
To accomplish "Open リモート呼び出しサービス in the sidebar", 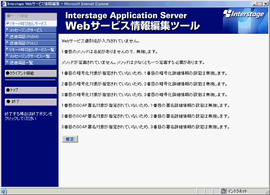I will point(31,23).
